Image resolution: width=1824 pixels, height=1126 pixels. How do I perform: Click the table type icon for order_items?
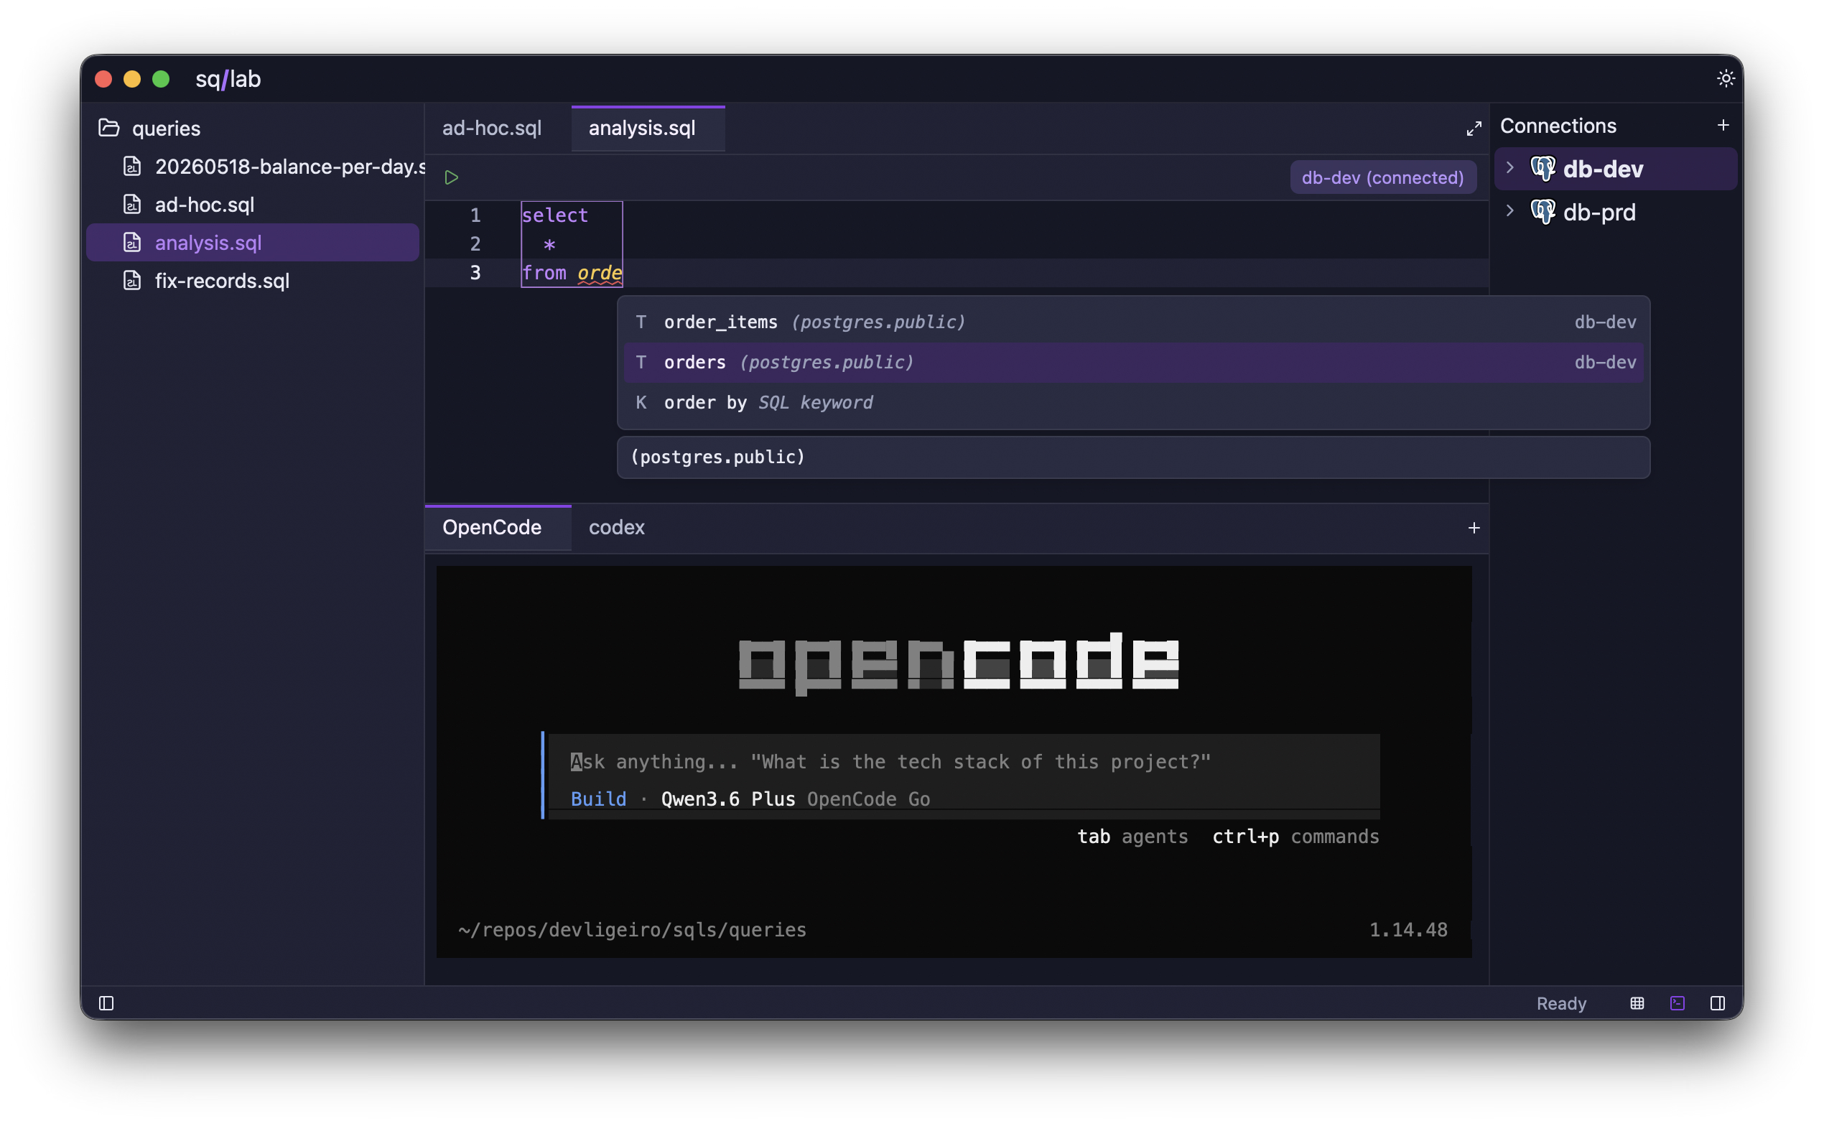click(x=641, y=322)
